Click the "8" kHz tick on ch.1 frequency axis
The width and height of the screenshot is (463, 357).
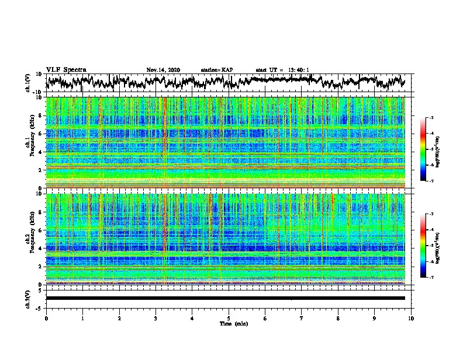click(42, 116)
